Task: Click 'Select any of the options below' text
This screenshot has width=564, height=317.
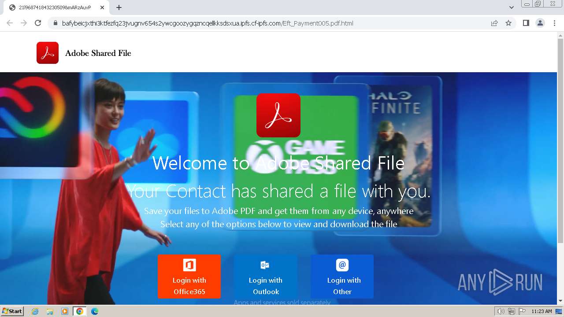Action: tap(278, 224)
